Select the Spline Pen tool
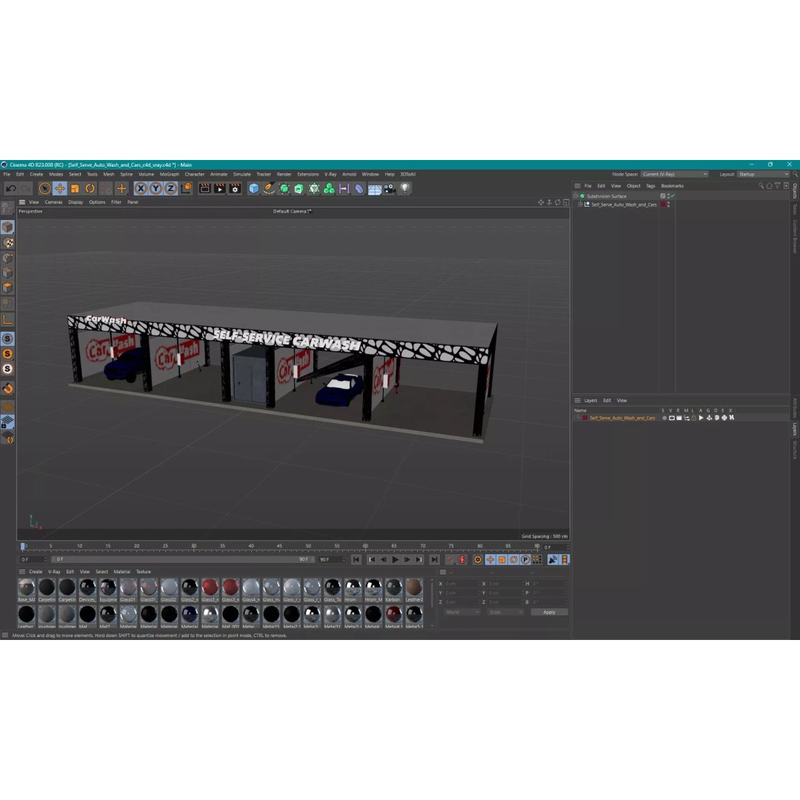Viewport: 800px width, 800px height. [x=269, y=189]
